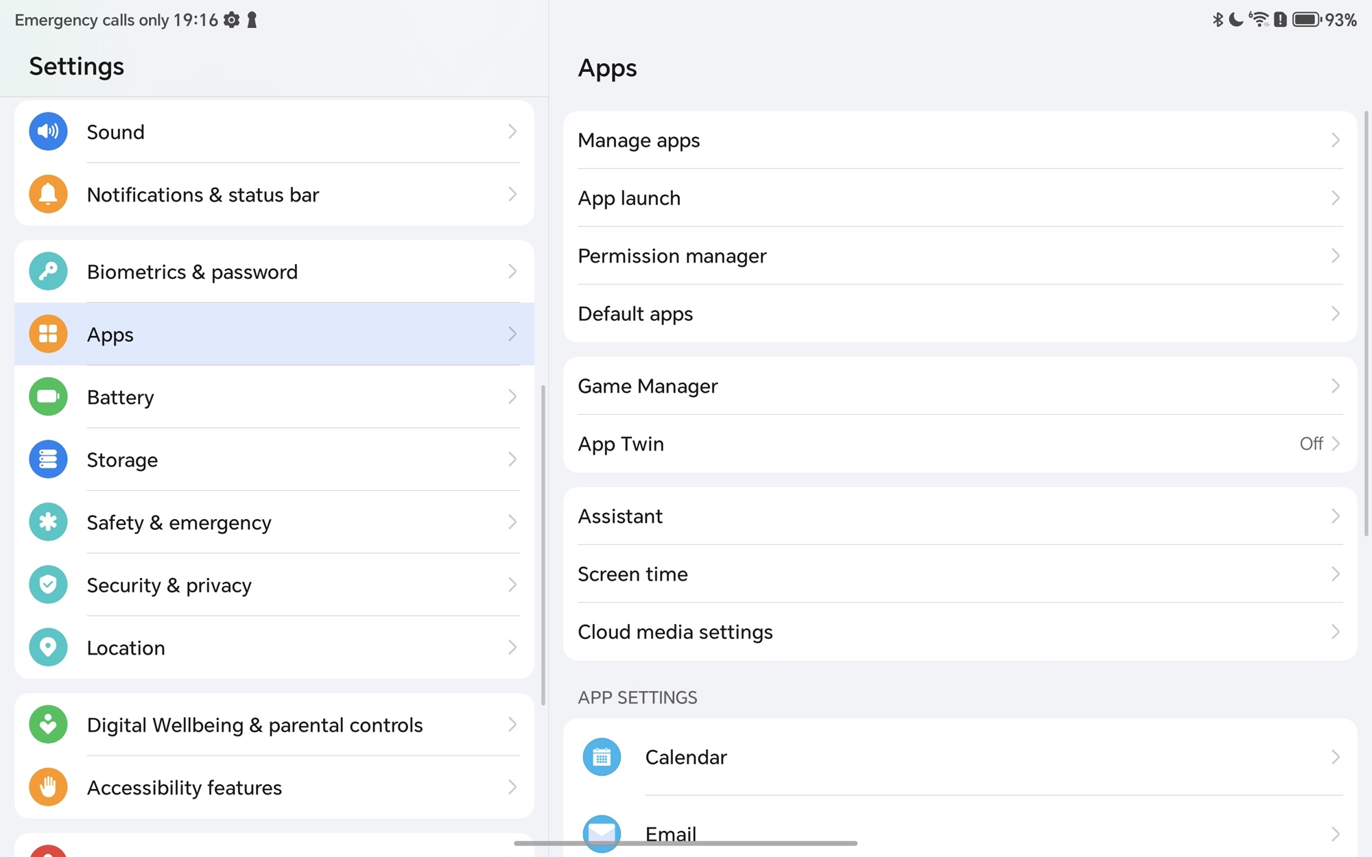
Task: Tap the Location pin icon
Action: click(48, 647)
